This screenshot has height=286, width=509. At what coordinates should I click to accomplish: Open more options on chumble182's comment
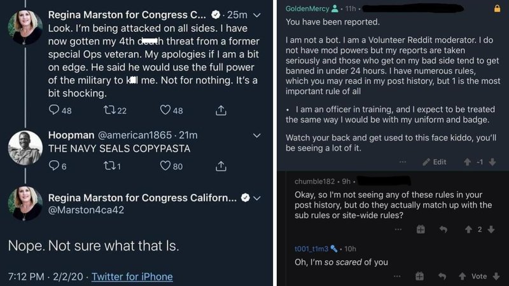(x=398, y=229)
